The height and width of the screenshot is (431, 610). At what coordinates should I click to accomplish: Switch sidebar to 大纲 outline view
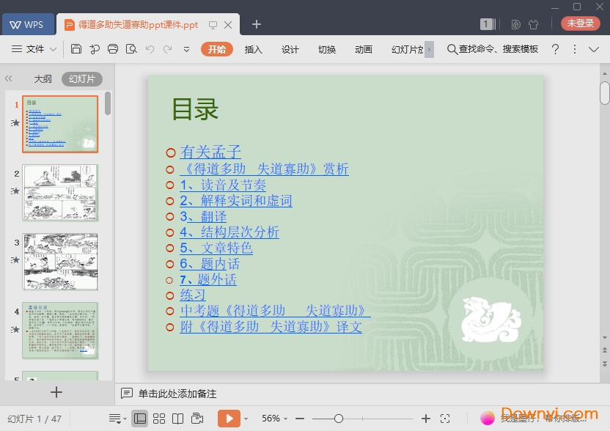click(x=43, y=79)
